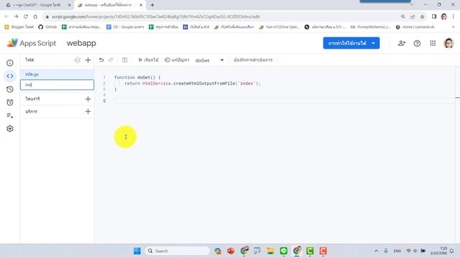This screenshot has height=258, width=460.
Task: Click the createHtmlOutputFromFile code text
Action: 204,83
